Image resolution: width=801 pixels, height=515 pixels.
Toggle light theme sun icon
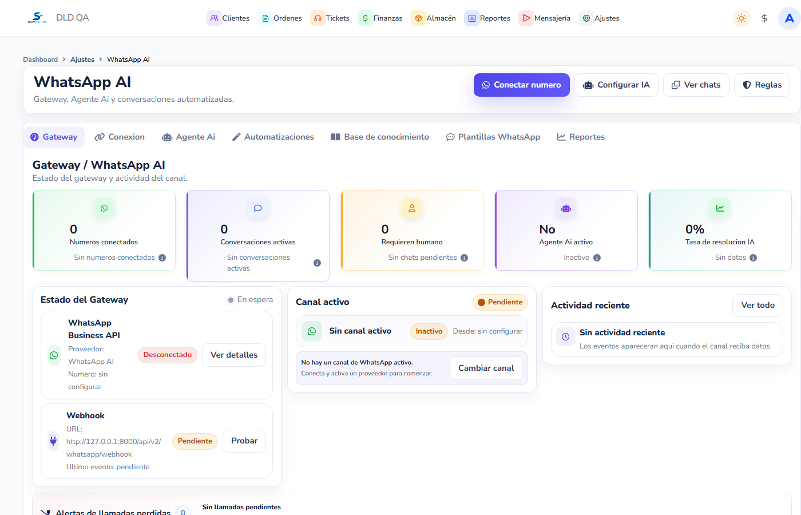[x=741, y=18]
